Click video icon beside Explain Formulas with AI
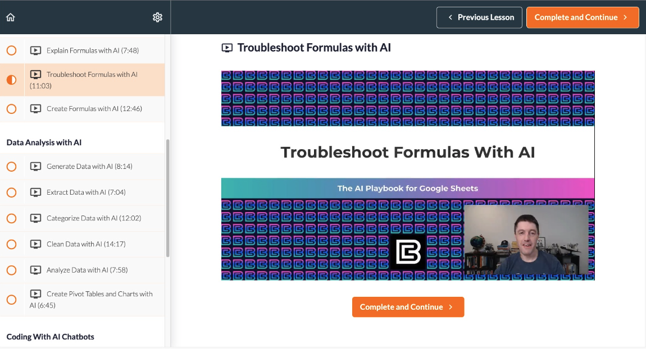Image resolution: width=646 pixels, height=349 pixels. (x=36, y=50)
